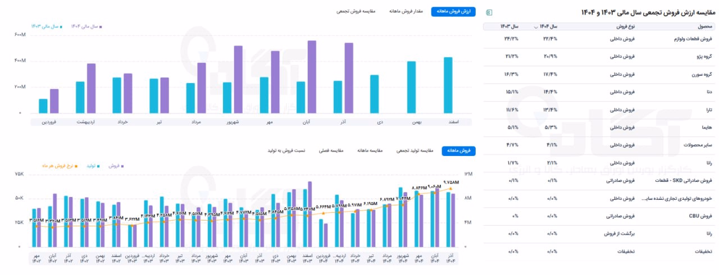This screenshot has height=275, width=719.
Task: Select the نسبت فروش به تولید tab
Action: click(289, 151)
